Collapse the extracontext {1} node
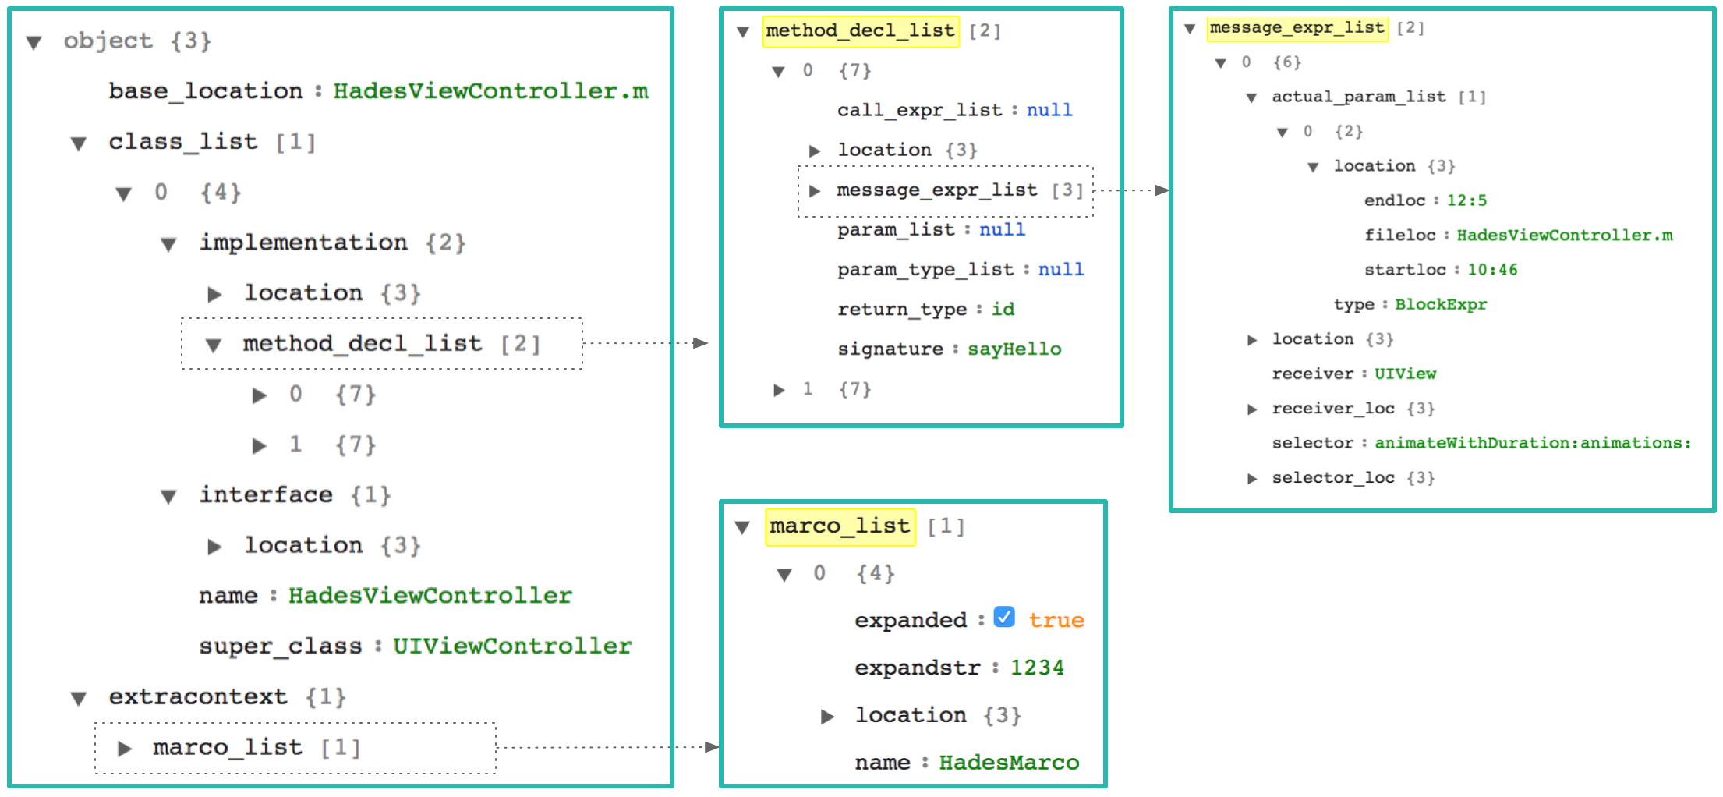1723x797 pixels. (79, 698)
